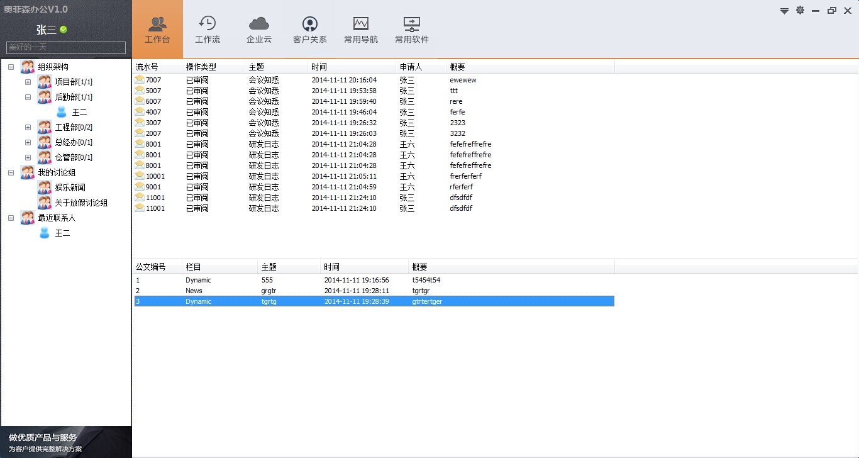Viewport: 859px width, 458px height.
Task: Select the row with summary frerferferf
Action: click(374, 176)
